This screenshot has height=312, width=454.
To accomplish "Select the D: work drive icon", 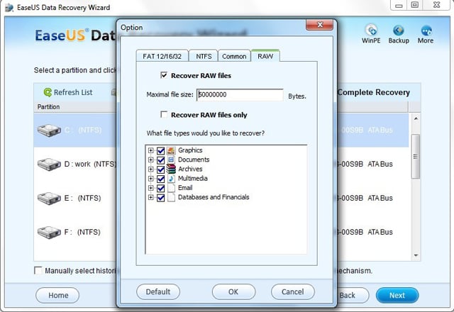I will (49, 164).
